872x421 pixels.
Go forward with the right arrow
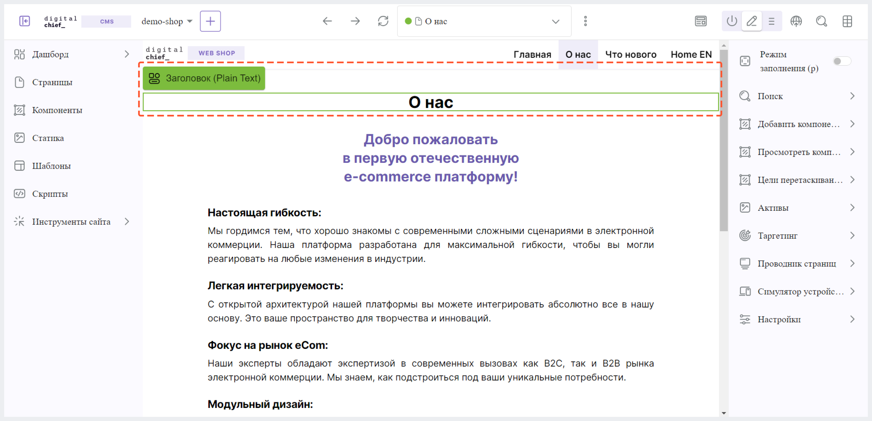pyautogui.click(x=355, y=21)
